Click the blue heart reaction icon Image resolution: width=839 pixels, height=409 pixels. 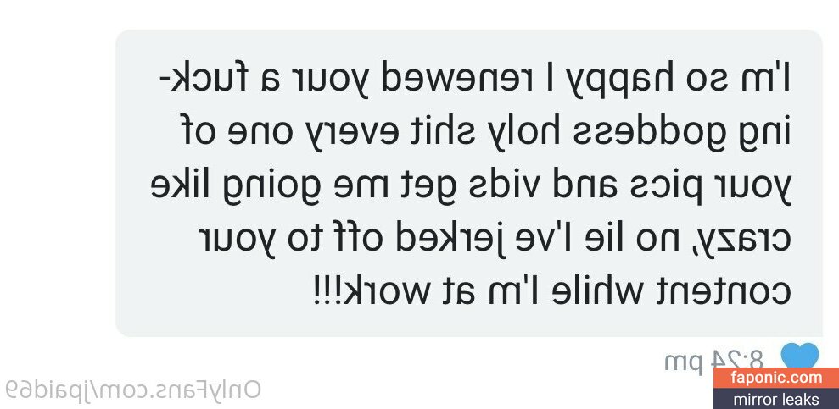800,356
